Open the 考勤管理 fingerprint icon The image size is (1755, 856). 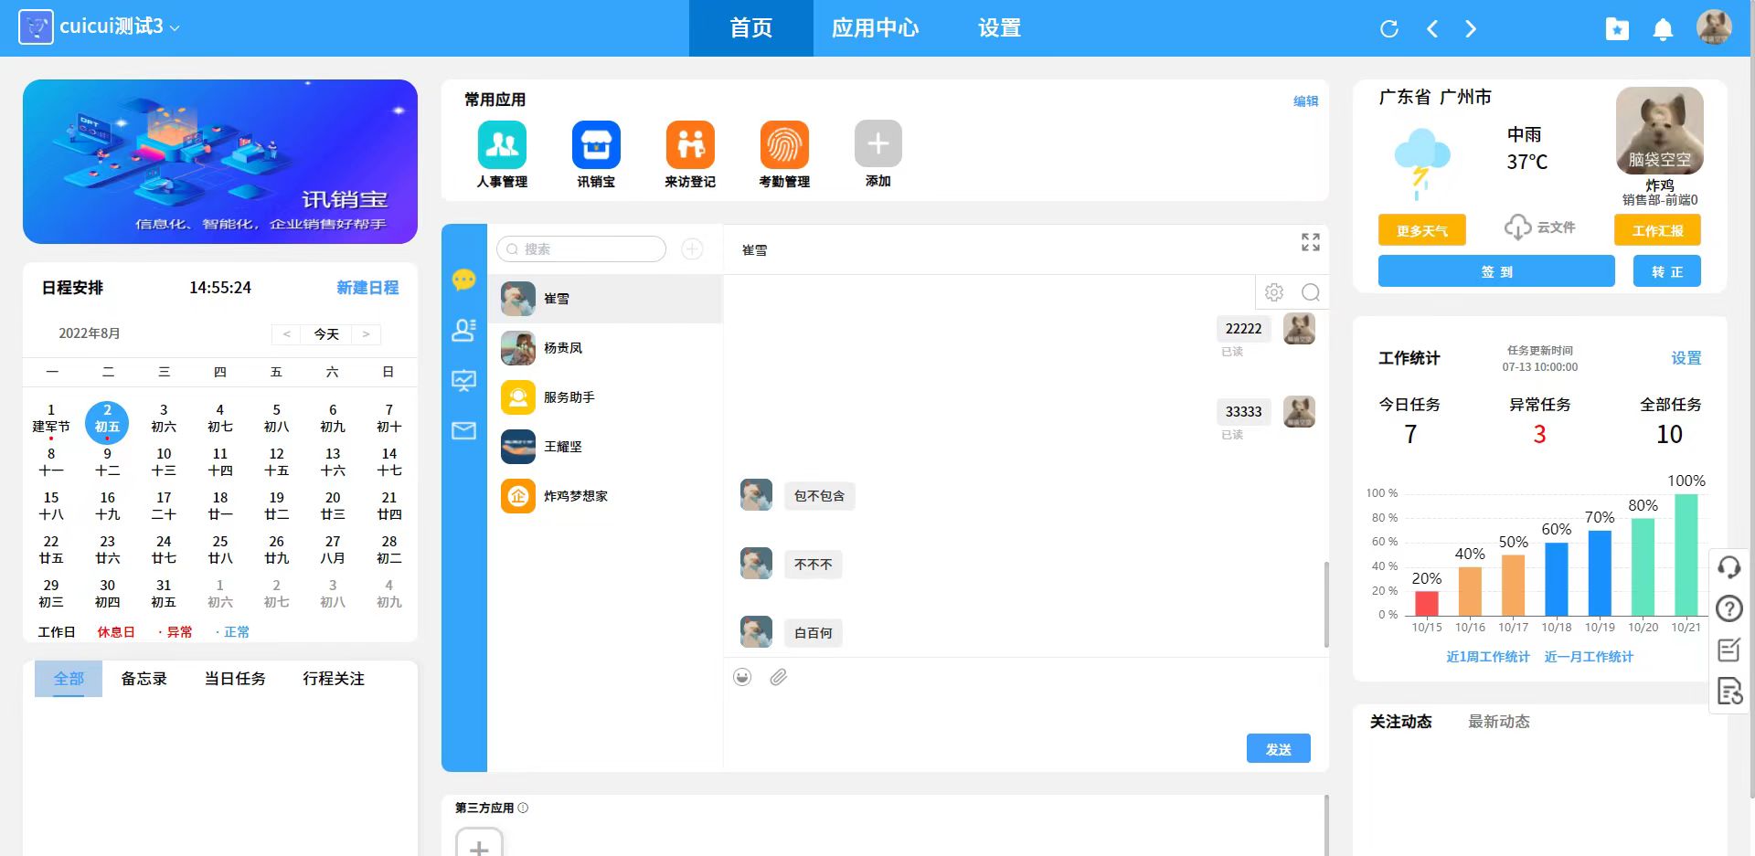pos(784,144)
